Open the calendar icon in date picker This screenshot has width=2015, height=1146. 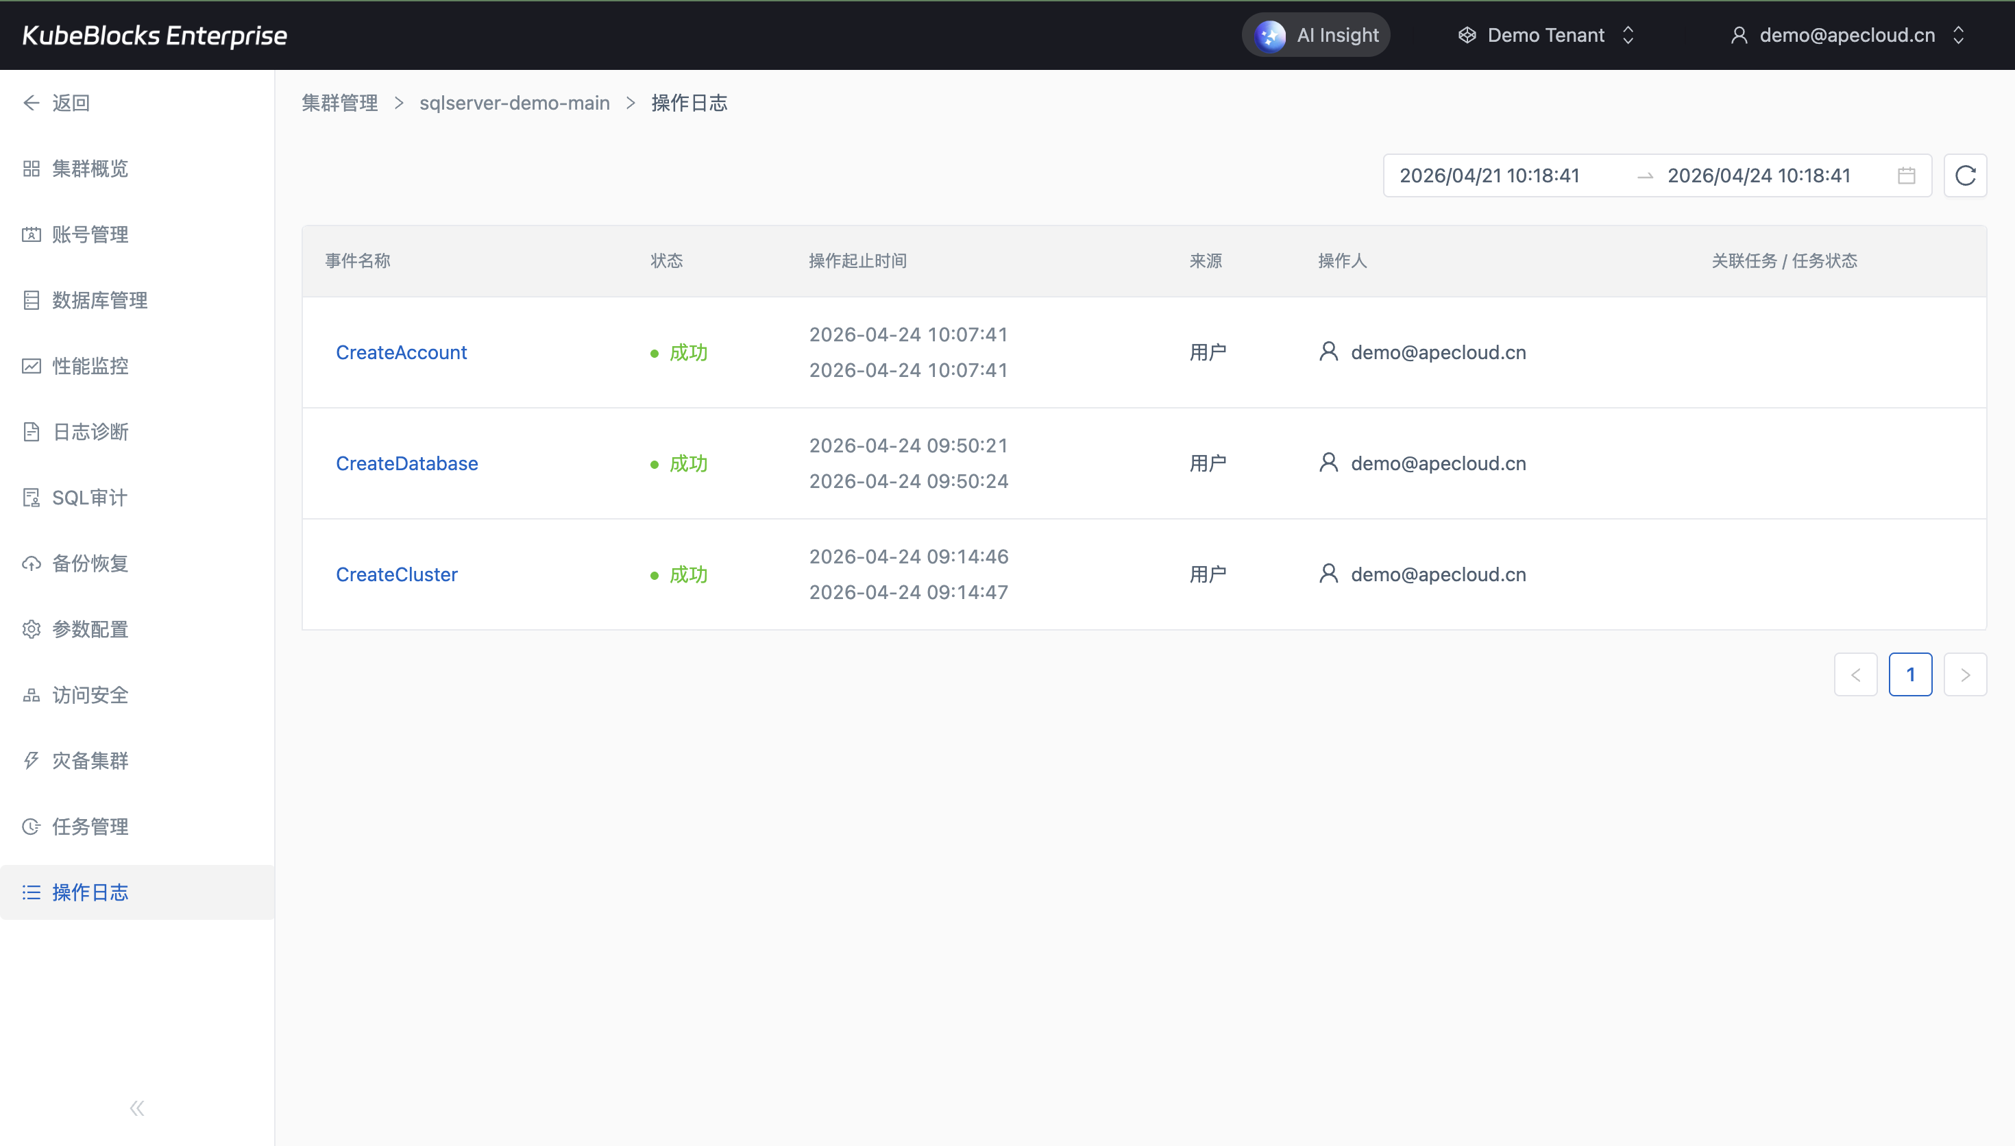(x=1905, y=175)
